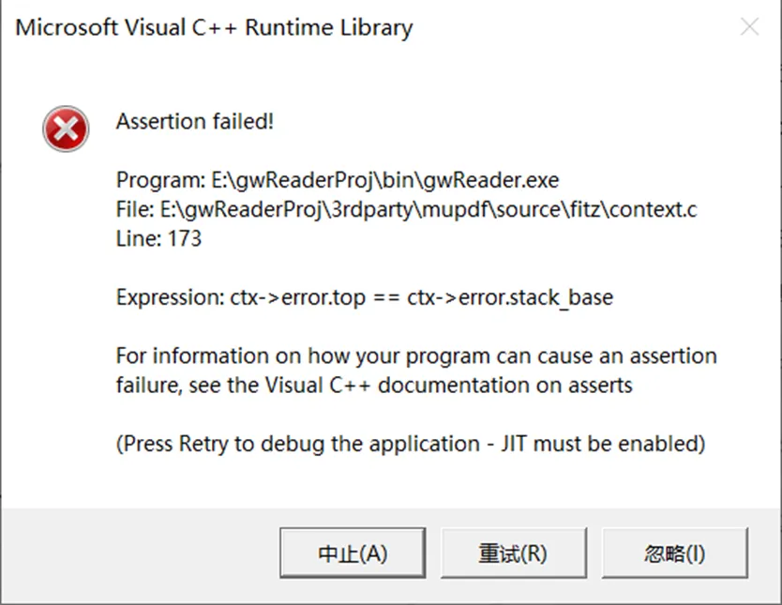Close the Runtime Library dialog
The height and width of the screenshot is (605, 782).
(749, 26)
